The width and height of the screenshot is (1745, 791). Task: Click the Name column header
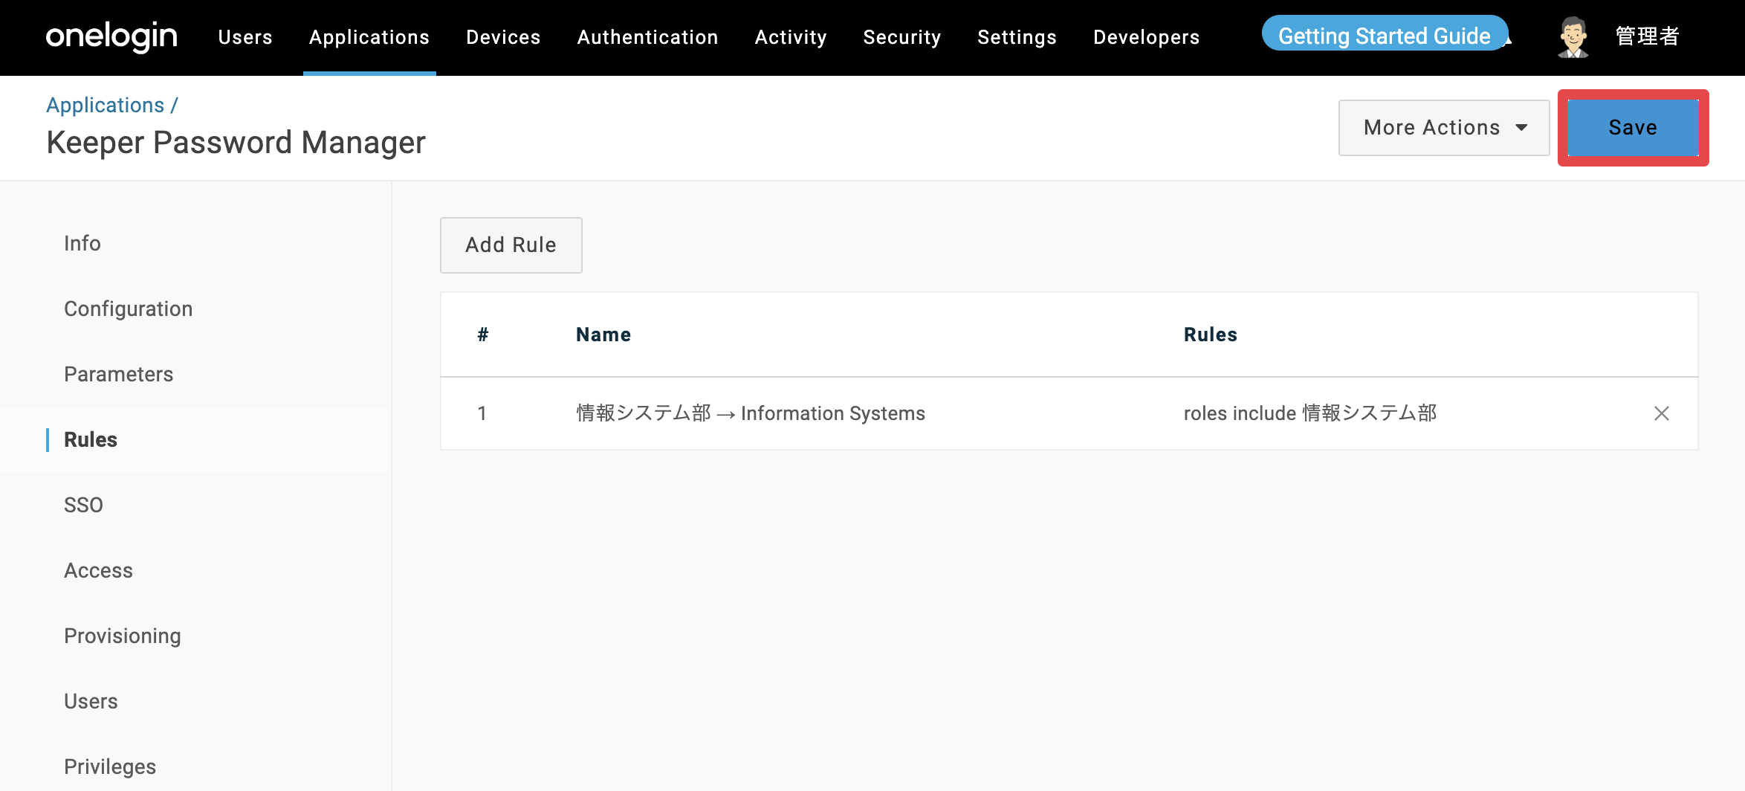(x=603, y=335)
